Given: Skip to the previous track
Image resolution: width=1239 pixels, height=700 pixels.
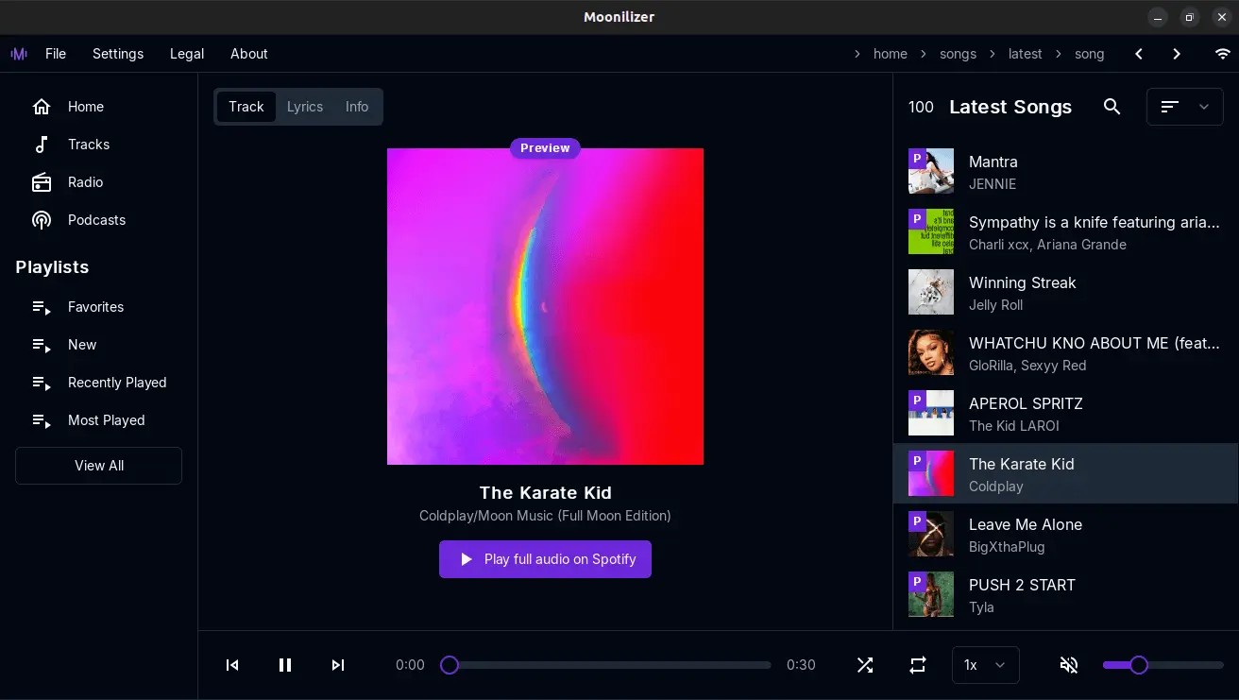Looking at the screenshot, I should (232, 665).
